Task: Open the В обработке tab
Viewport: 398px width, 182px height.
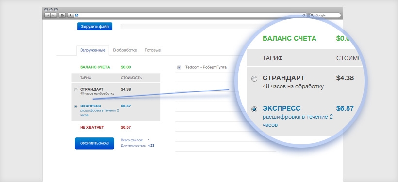Action: (125, 50)
